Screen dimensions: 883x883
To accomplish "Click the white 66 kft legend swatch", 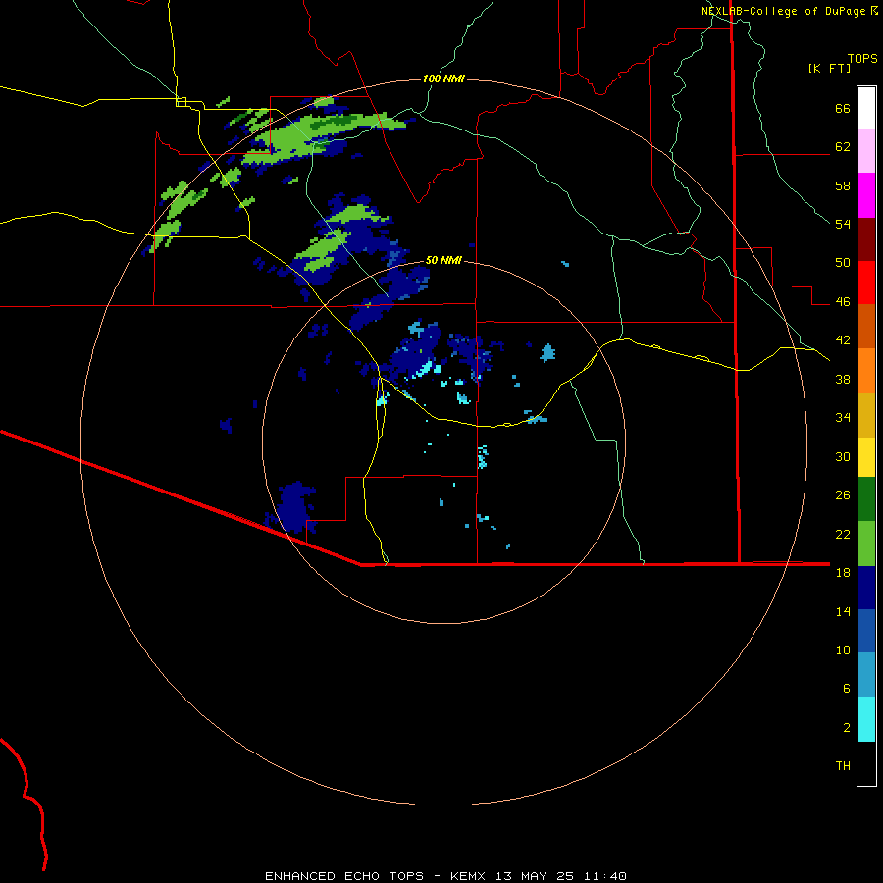I will [x=866, y=108].
